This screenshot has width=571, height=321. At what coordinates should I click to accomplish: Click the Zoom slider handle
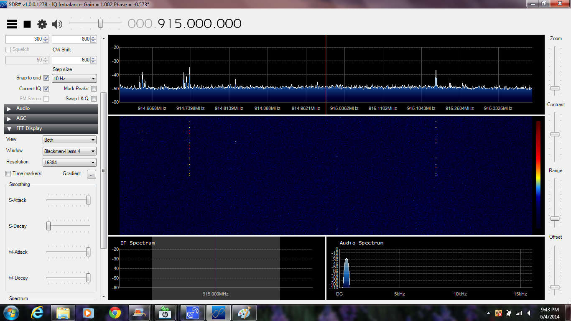point(555,88)
